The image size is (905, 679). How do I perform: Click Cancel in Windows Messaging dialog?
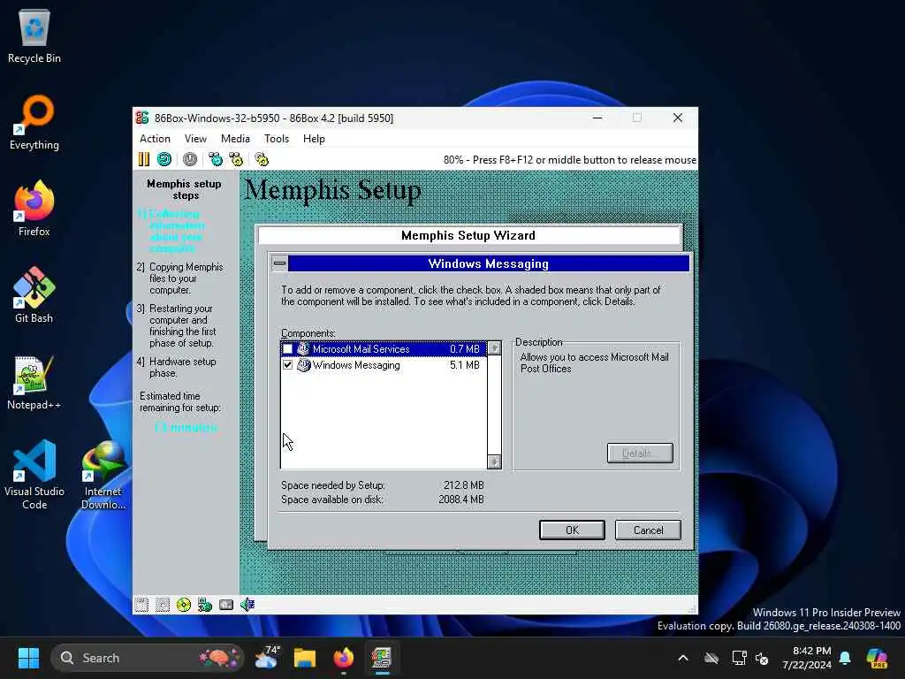(x=648, y=530)
